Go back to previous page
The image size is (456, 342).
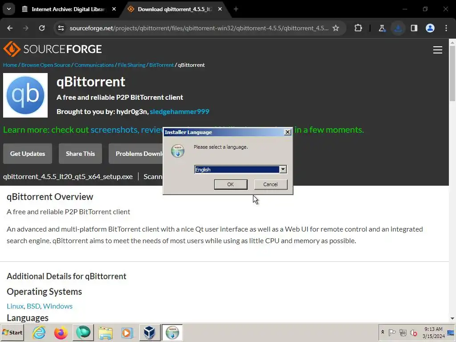pyautogui.click(x=10, y=28)
